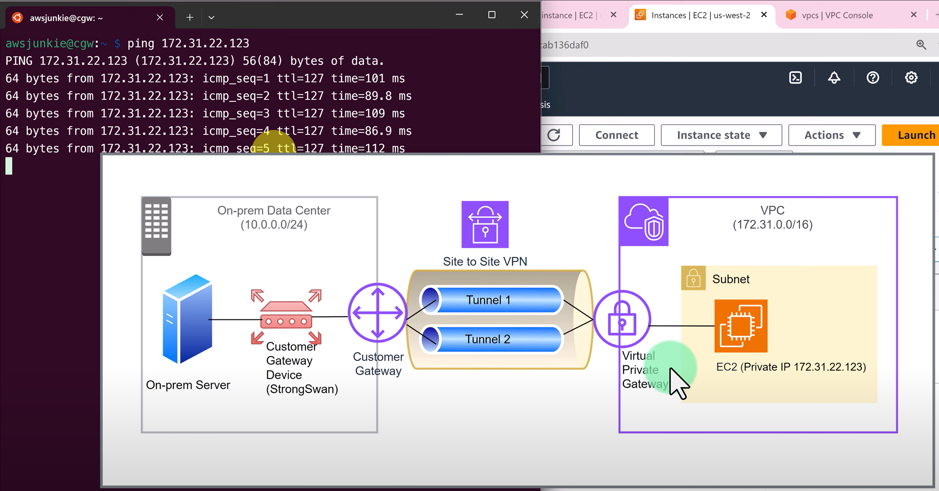Open the notifications bell icon
The image size is (939, 491).
pyautogui.click(x=834, y=78)
